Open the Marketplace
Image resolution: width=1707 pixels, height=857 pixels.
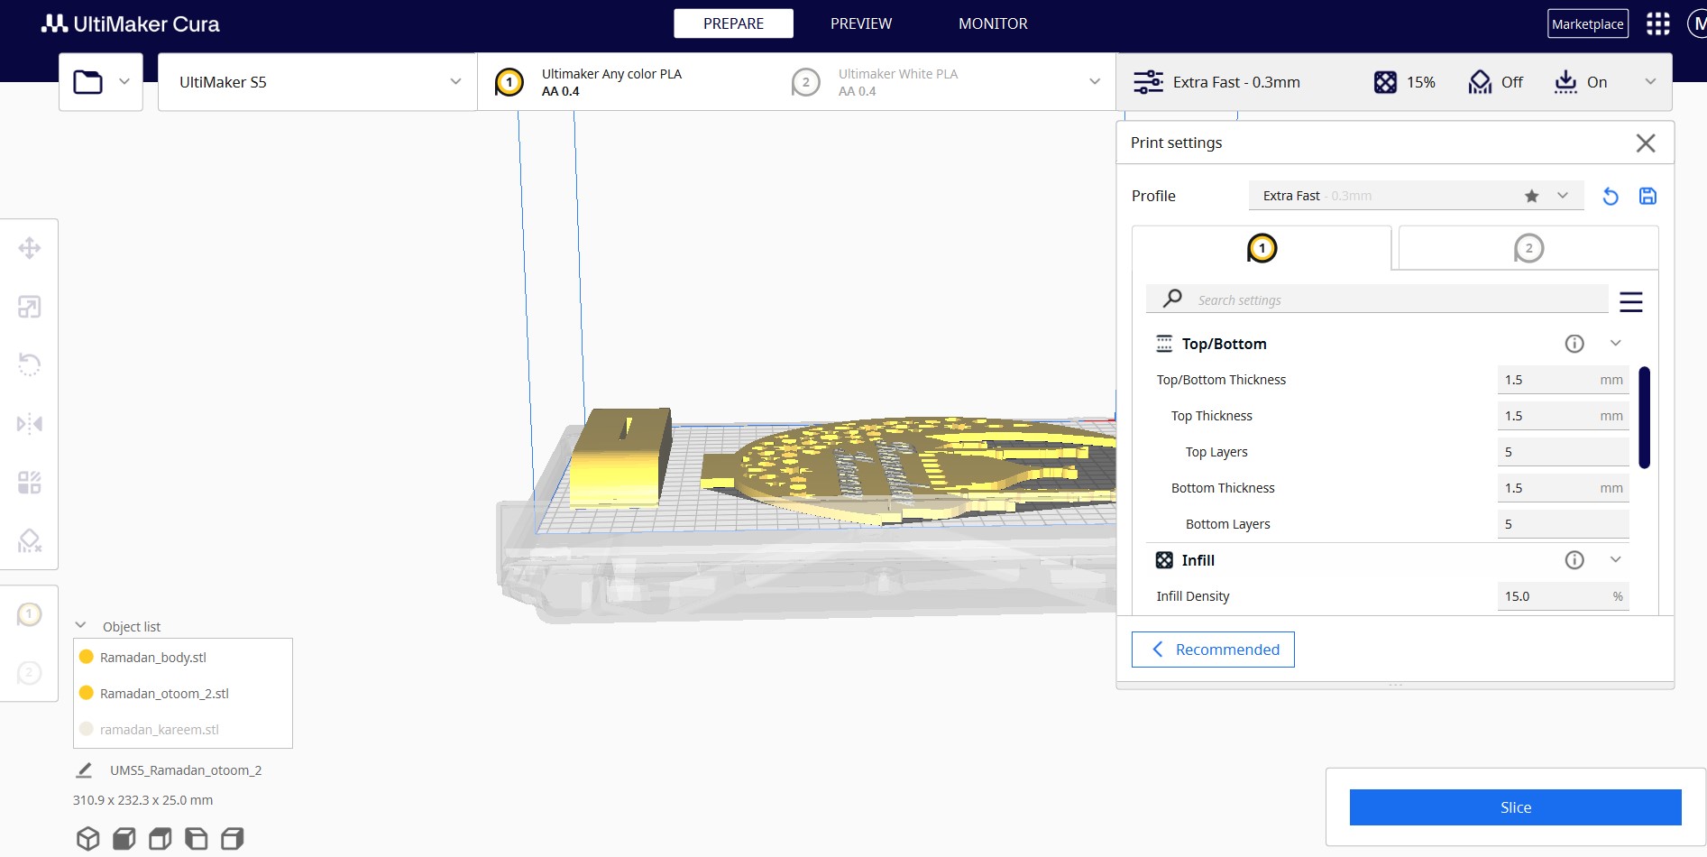click(1588, 24)
